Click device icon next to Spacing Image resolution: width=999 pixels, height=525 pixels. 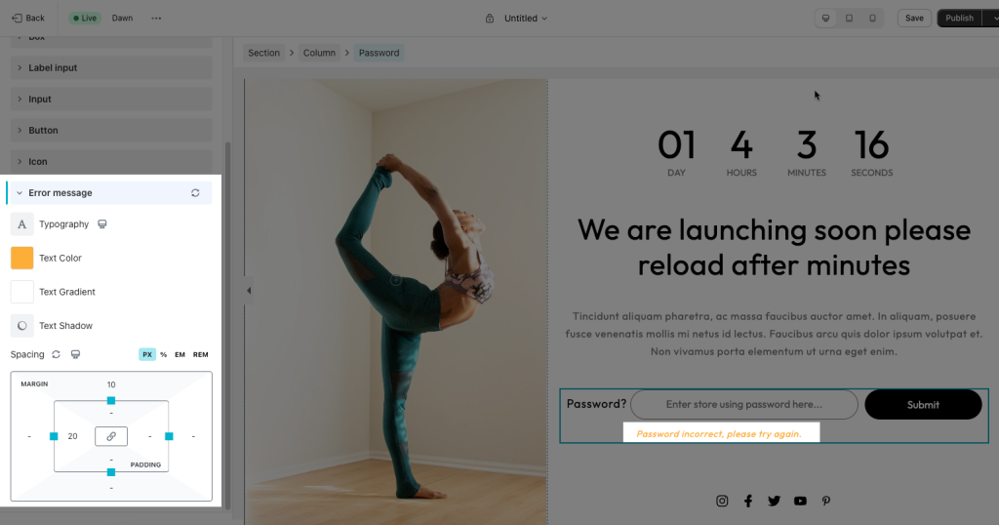coord(75,354)
